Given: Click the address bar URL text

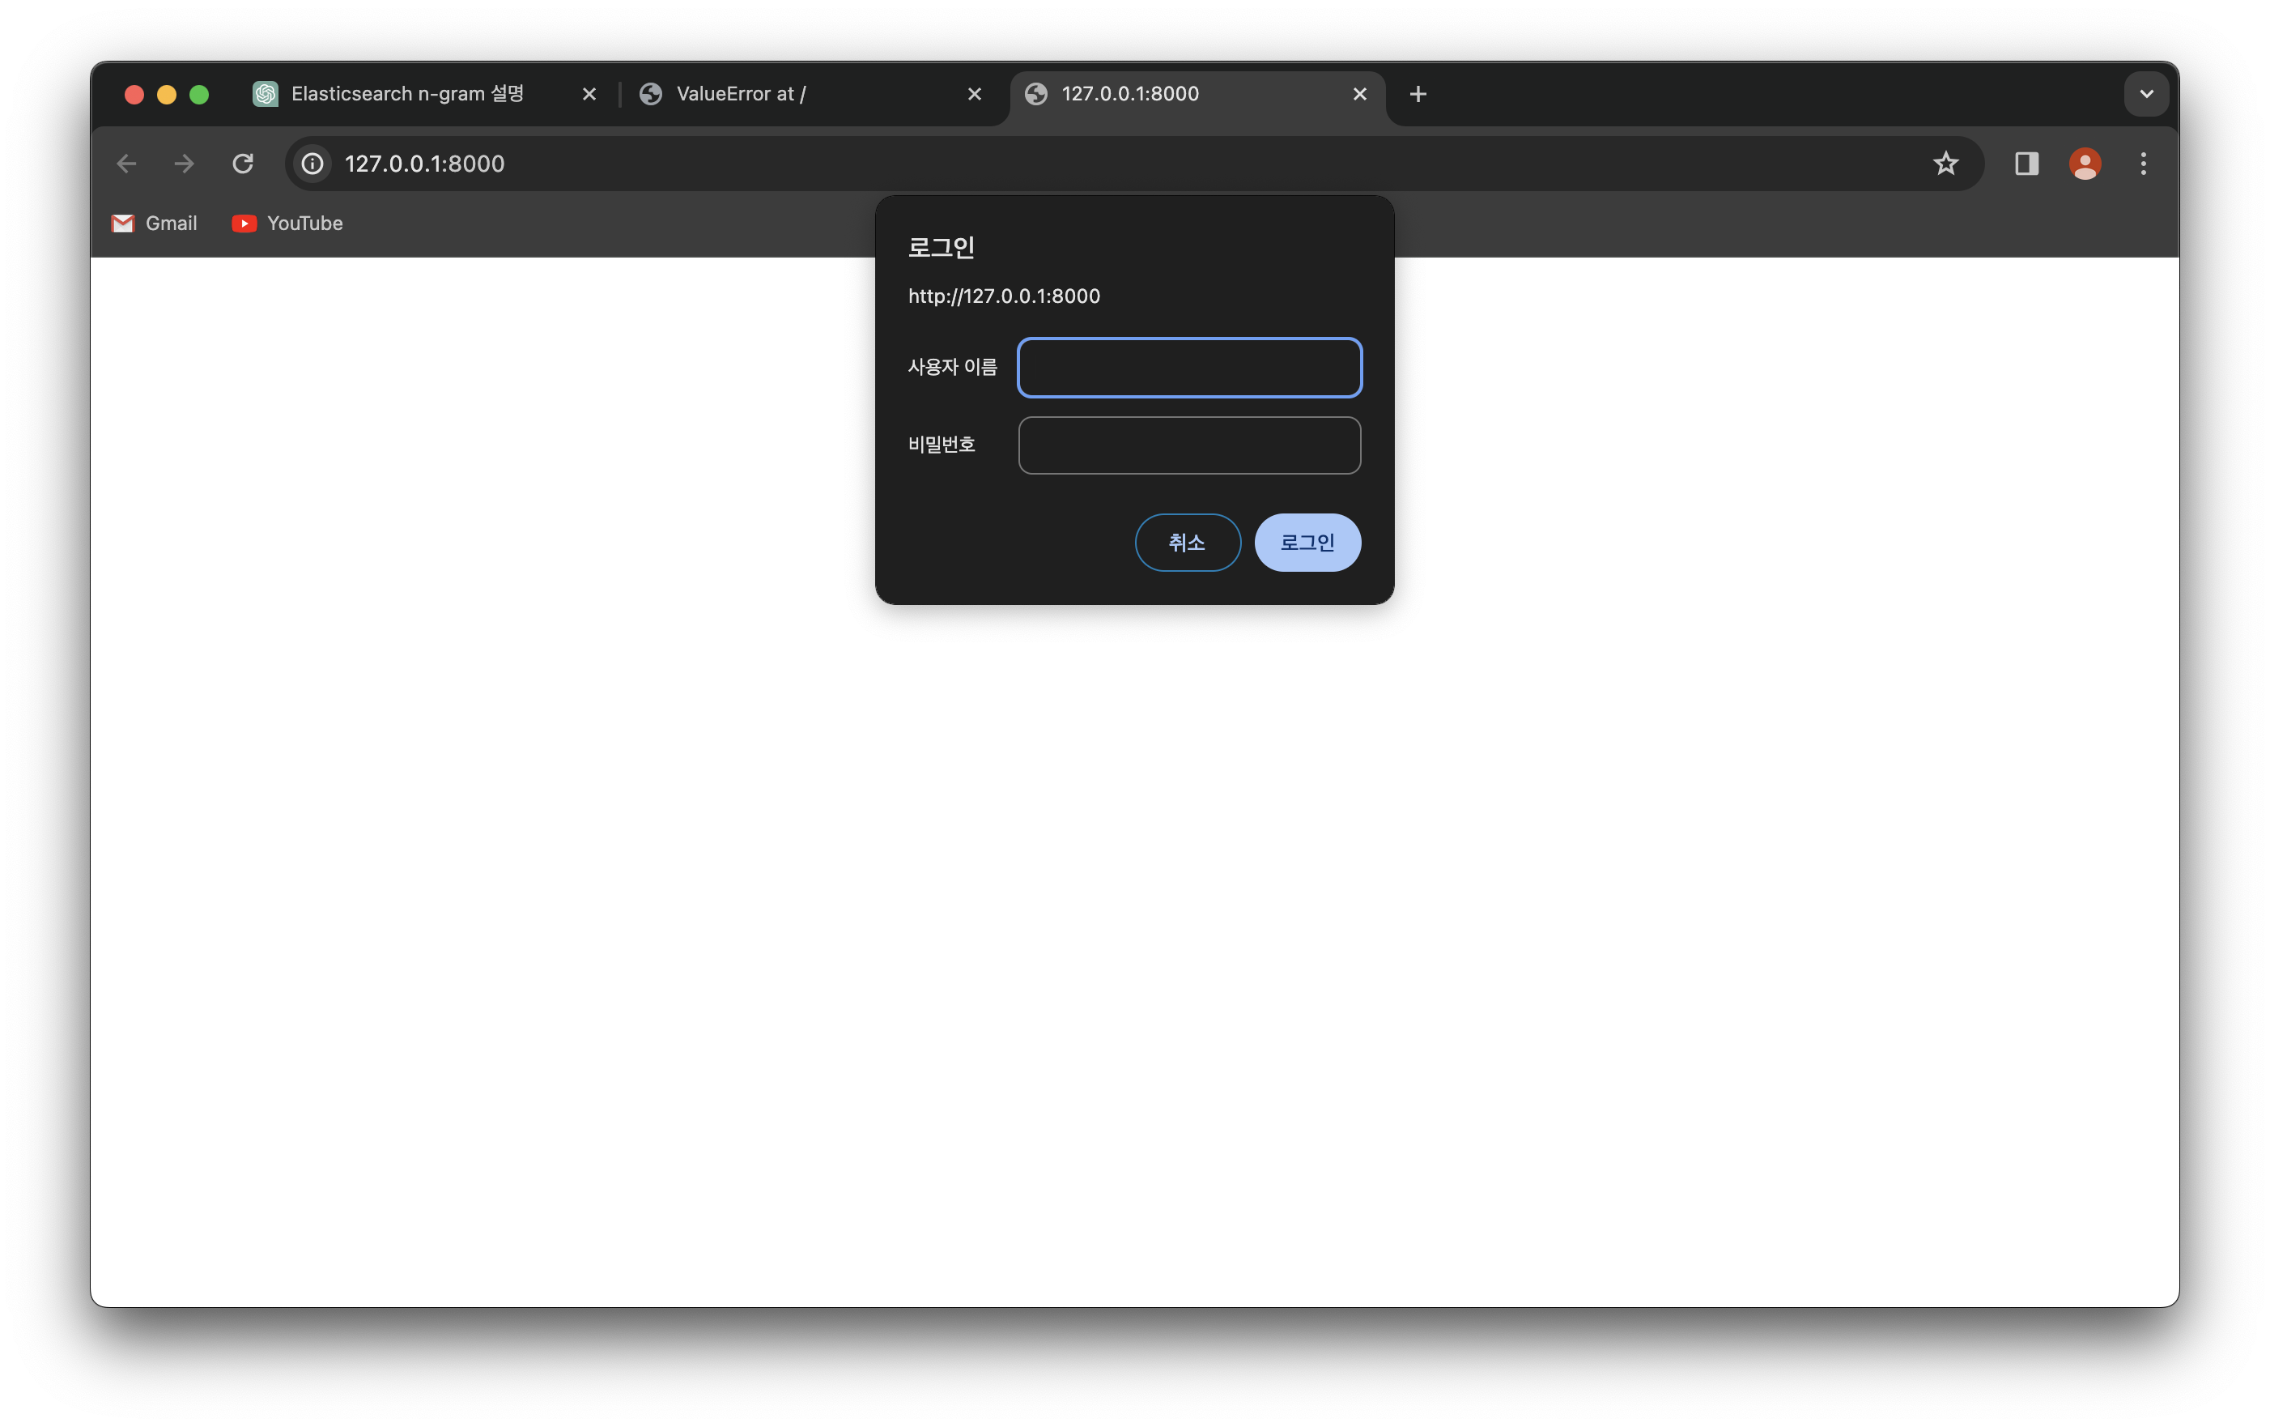Looking at the screenshot, I should tap(425, 164).
